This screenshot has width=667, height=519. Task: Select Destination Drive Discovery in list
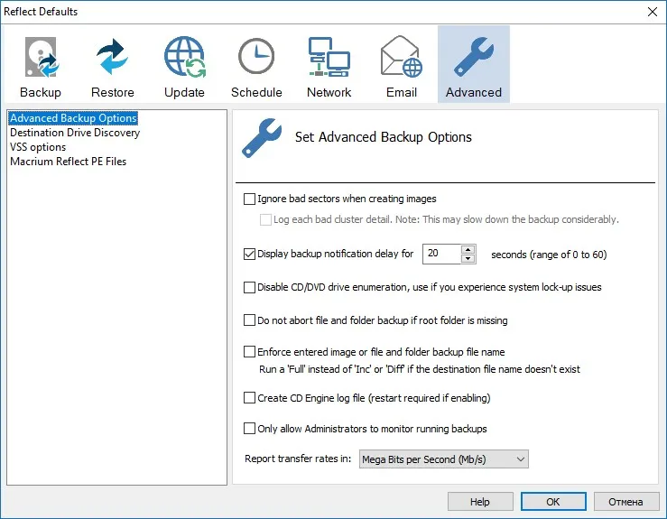point(75,133)
